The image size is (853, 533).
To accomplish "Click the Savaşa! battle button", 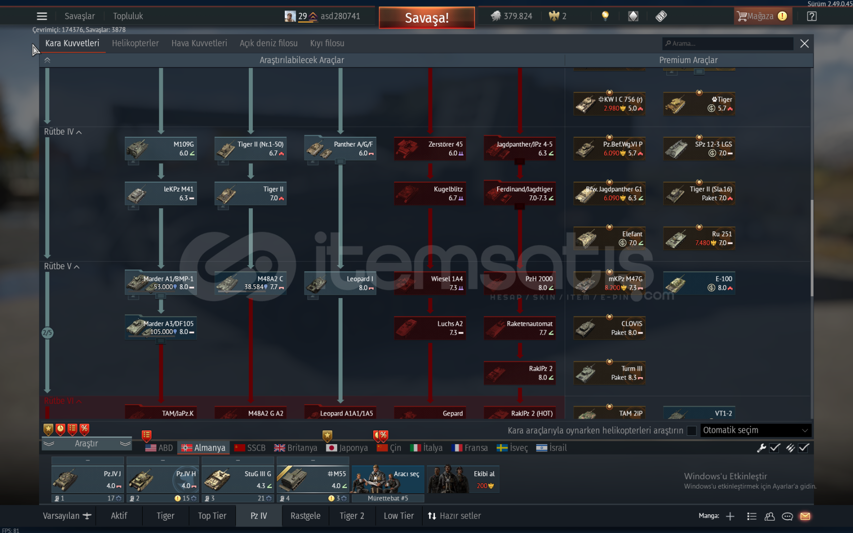I will 427,18.
